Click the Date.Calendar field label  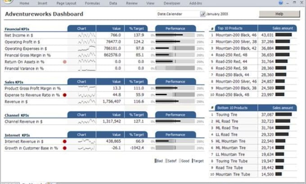170,14
